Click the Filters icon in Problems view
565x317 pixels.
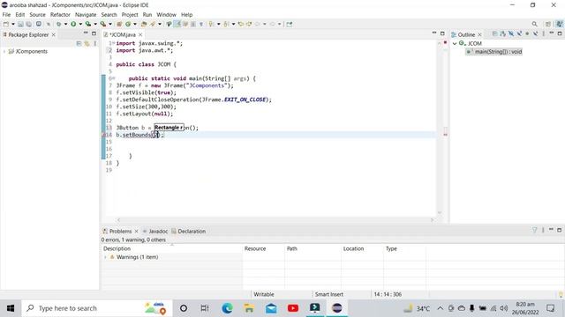[534, 230]
